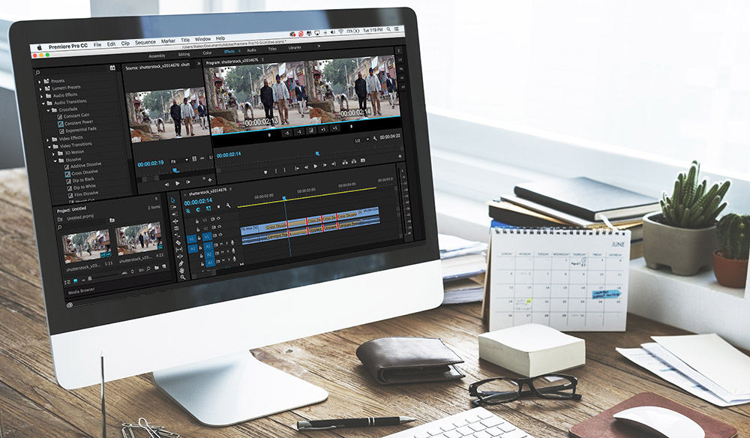Open timeline display settings wrench

229,205
